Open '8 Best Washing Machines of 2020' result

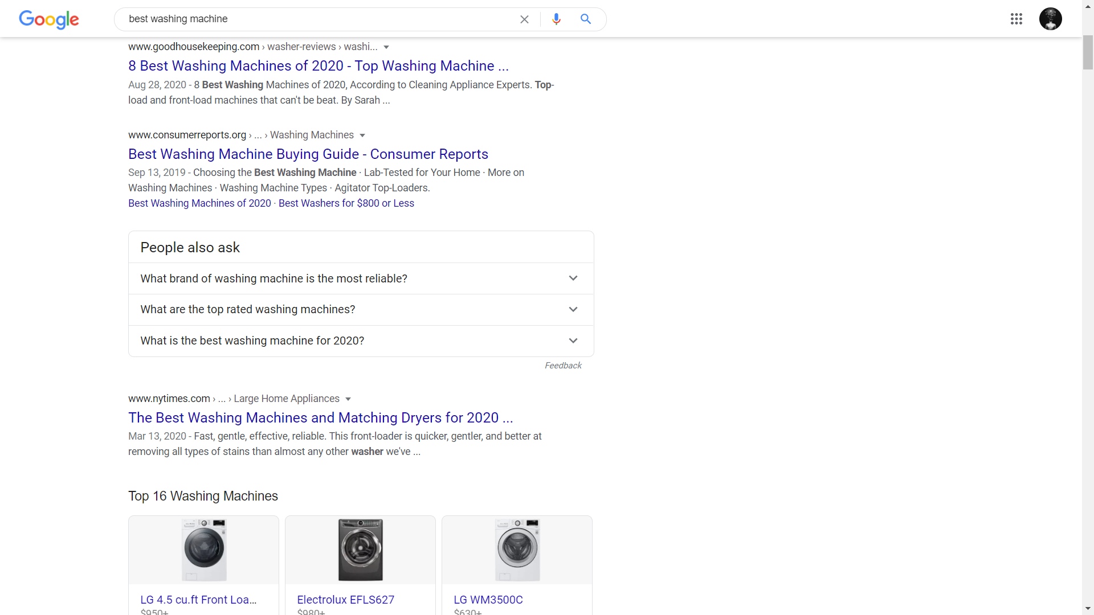(319, 66)
